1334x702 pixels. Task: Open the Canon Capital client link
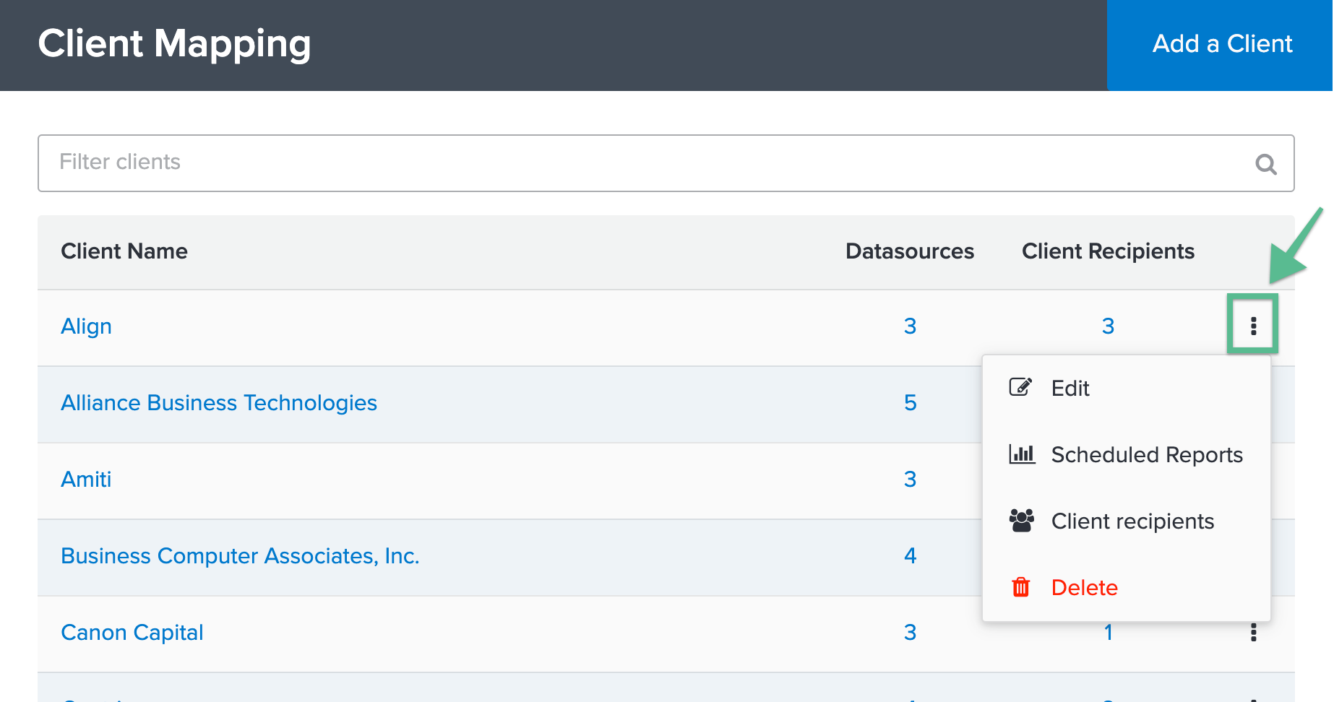tap(132, 633)
